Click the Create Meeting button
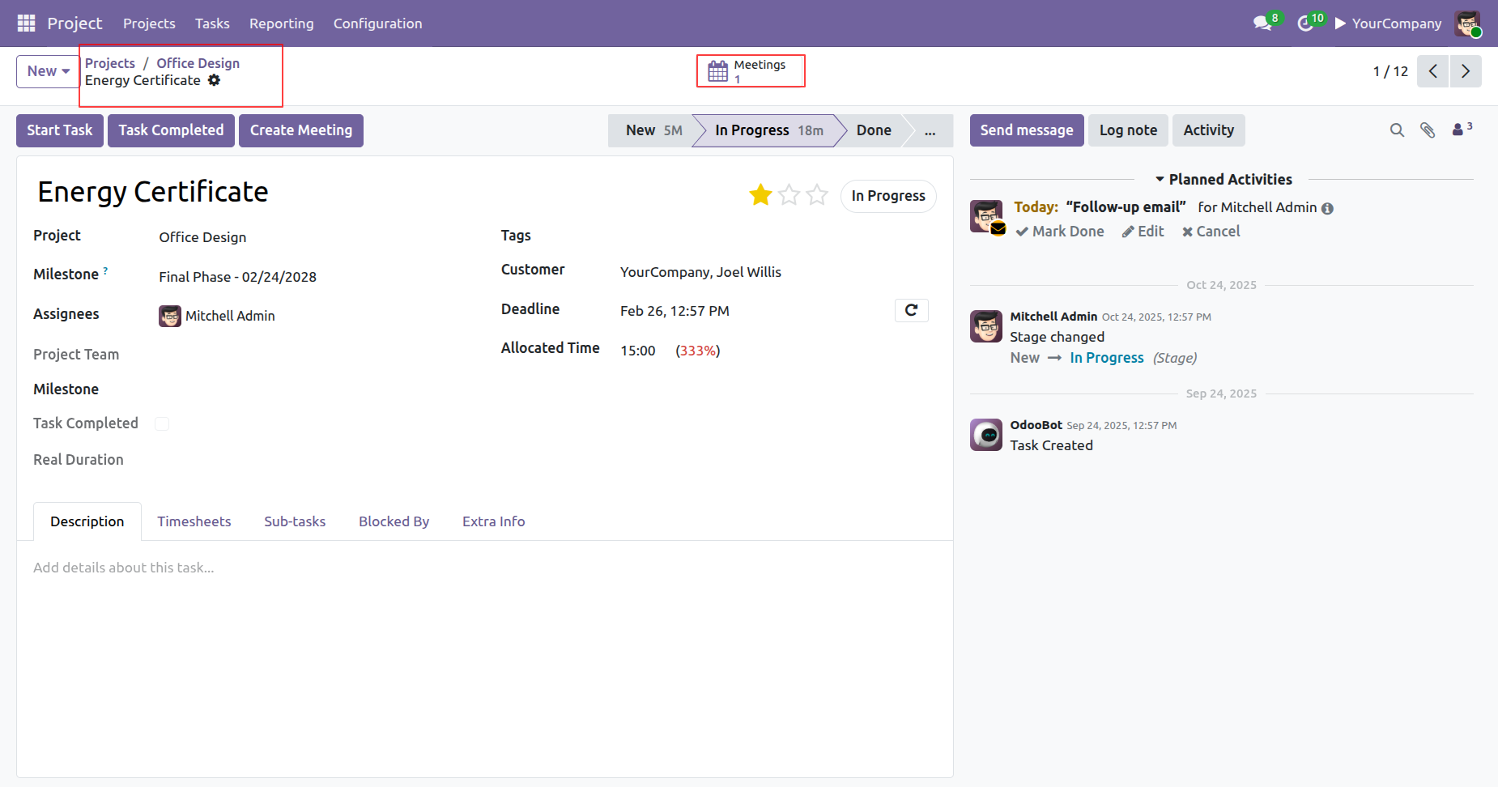Screen dimensions: 1498x787 coord(300,130)
